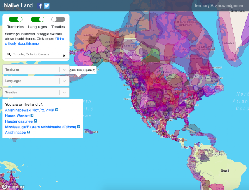Screen dimensions: 249x190
Task: Open external link icon next to Haudenosaunee
Action: pyautogui.click(x=35, y=121)
